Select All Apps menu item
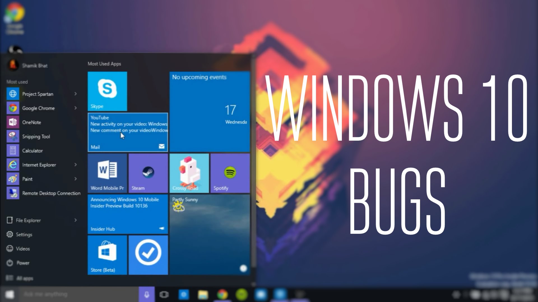Screen dimensions: 538x302 (x=24, y=278)
